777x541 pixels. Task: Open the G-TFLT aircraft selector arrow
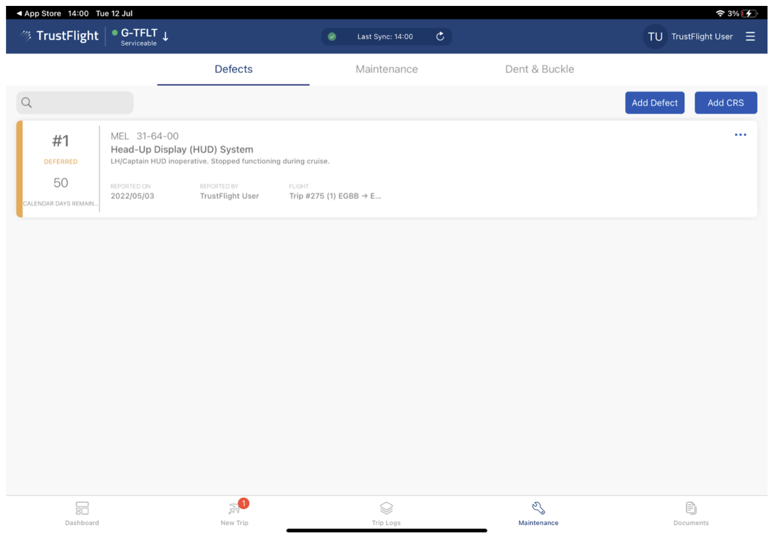[x=166, y=36]
